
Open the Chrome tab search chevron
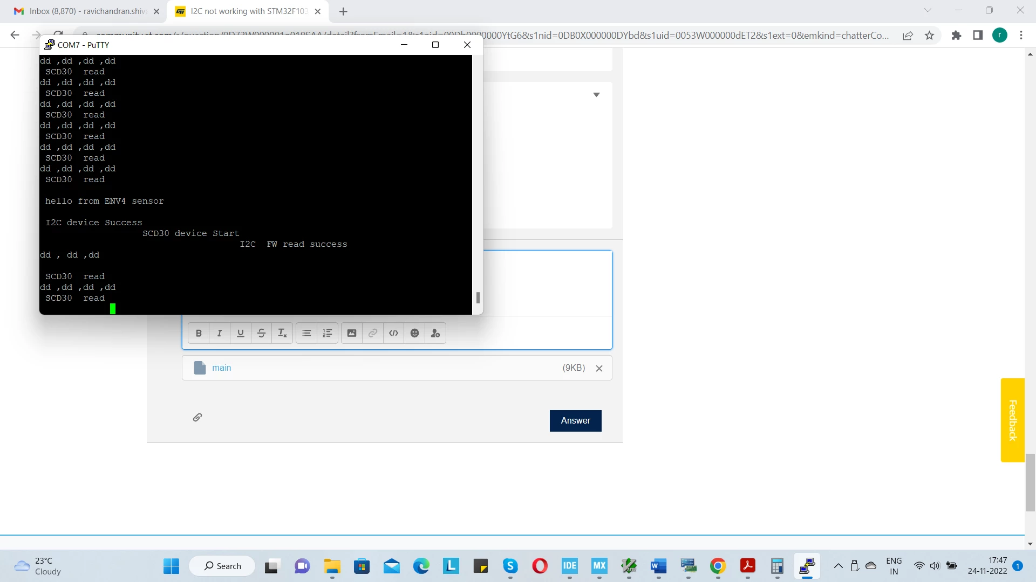928,10
